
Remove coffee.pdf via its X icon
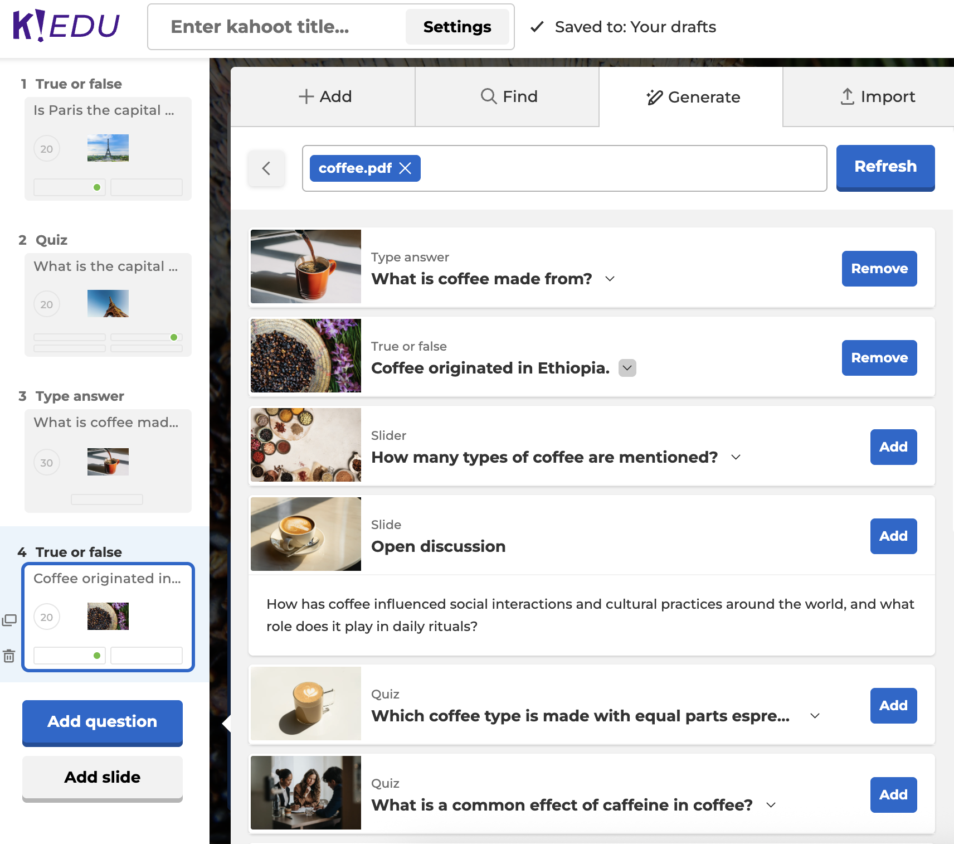pyautogui.click(x=406, y=168)
